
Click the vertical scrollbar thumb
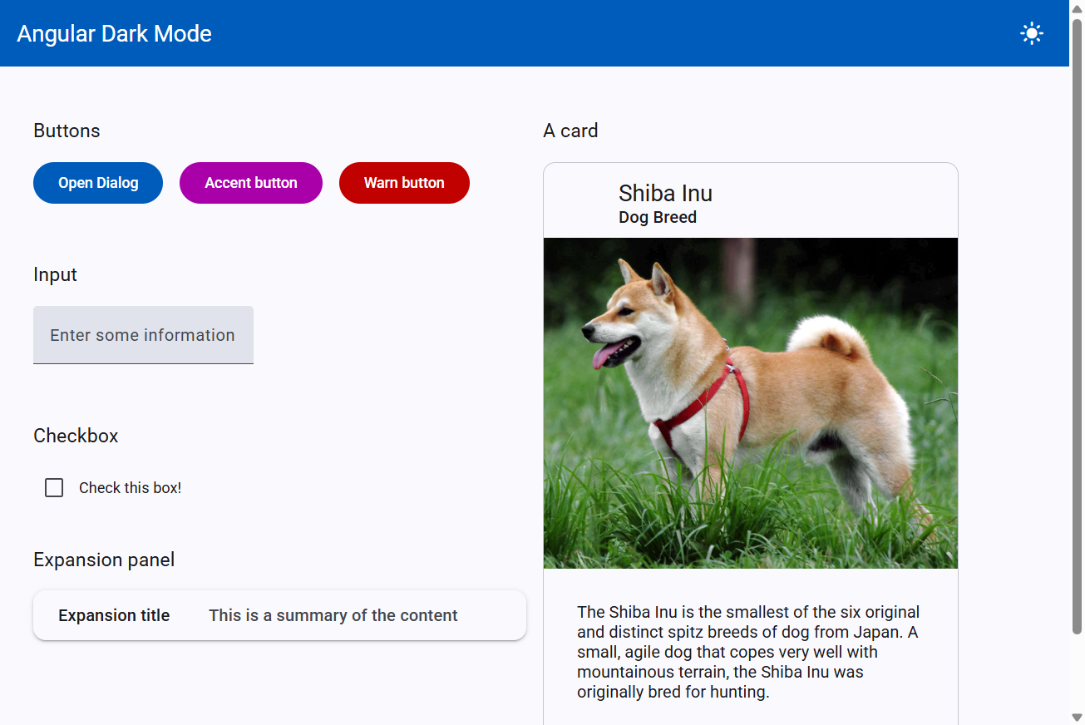1077,326
